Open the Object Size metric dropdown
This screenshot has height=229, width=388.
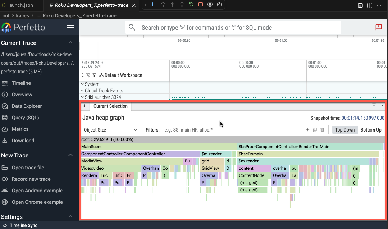[110, 130]
